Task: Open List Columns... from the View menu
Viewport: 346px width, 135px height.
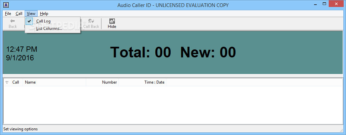Action: (53, 29)
